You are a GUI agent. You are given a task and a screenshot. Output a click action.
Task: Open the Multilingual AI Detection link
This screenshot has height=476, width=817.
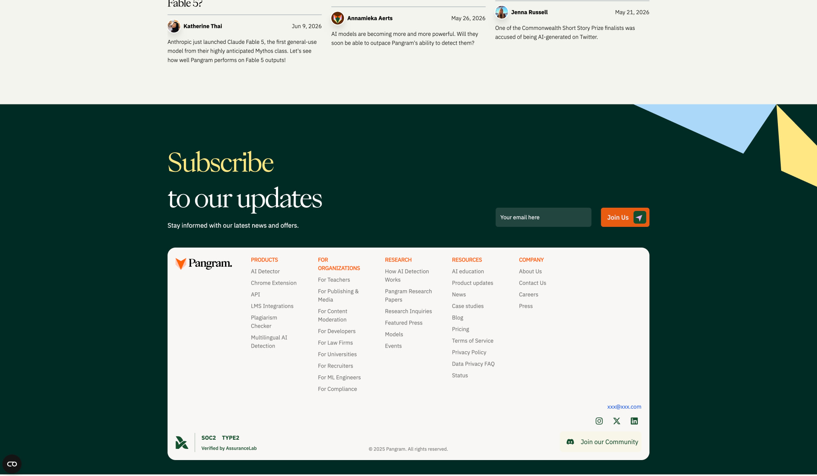pos(269,342)
